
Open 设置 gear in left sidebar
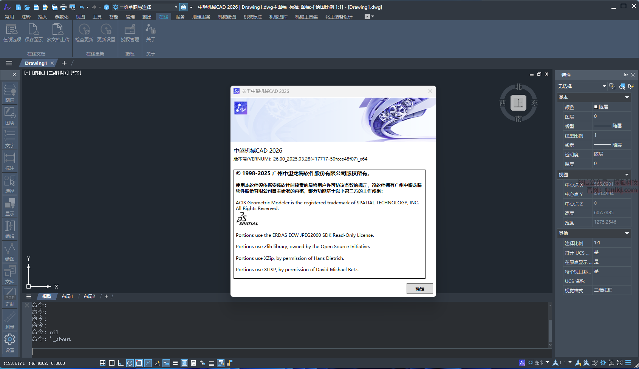(x=10, y=343)
